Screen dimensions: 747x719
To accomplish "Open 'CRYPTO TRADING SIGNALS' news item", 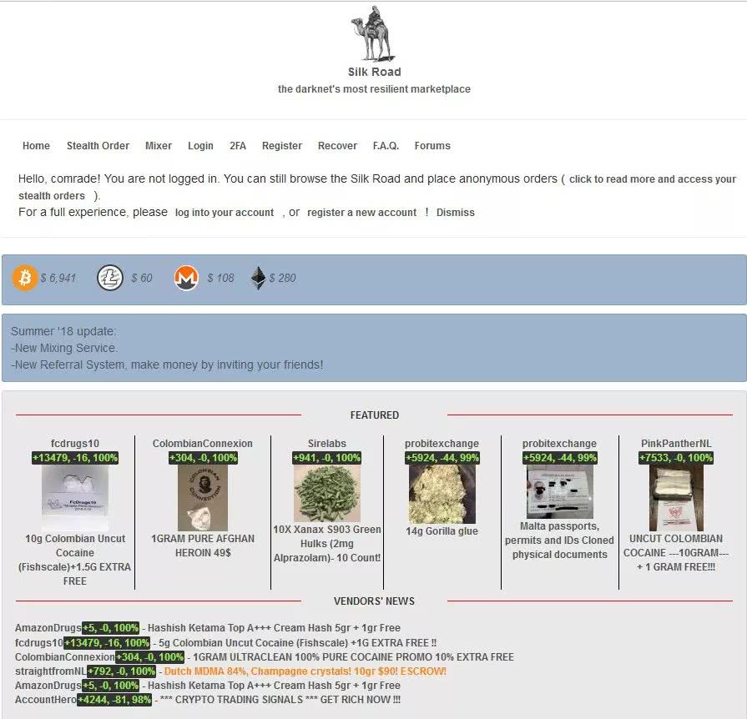I will click(280, 700).
